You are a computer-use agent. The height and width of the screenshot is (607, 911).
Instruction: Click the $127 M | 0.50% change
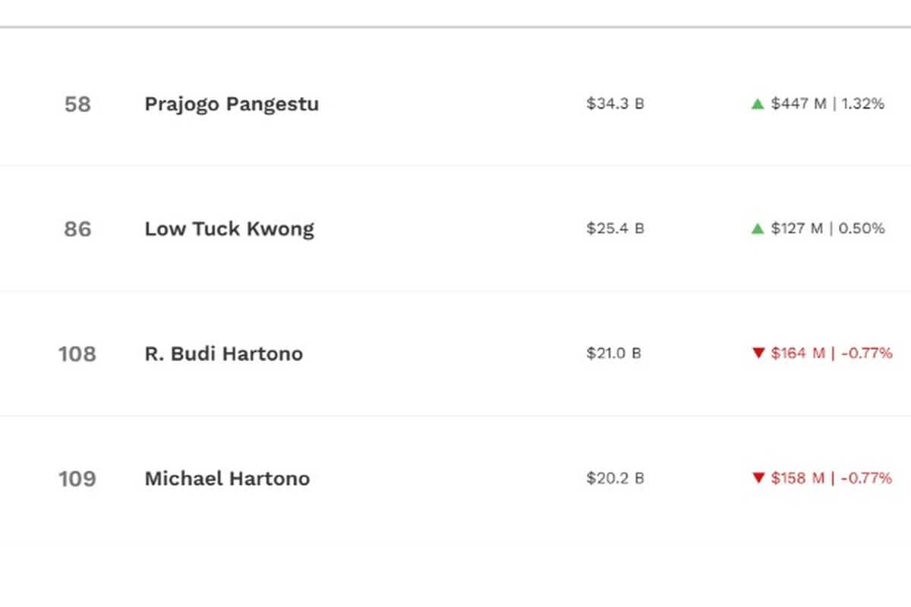827,228
